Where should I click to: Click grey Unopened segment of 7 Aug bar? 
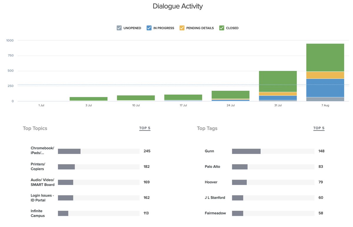click(x=325, y=99)
